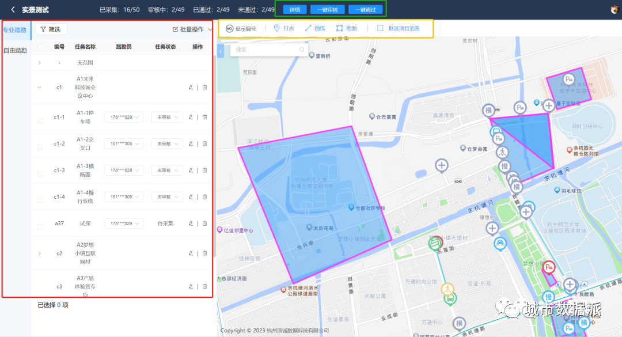
Task: Click the map zoom-in plus control
Action: tap(548, 105)
